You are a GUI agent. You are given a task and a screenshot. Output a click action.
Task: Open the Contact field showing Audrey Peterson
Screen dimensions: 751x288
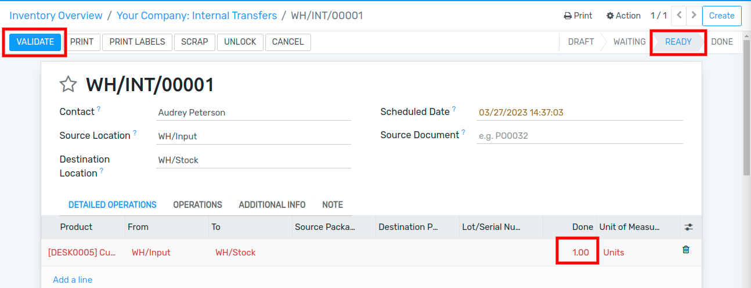click(254, 113)
